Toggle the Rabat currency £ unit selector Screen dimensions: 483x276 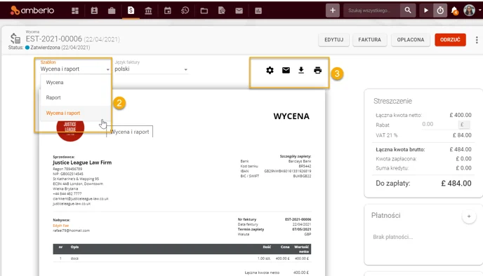pos(463,125)
